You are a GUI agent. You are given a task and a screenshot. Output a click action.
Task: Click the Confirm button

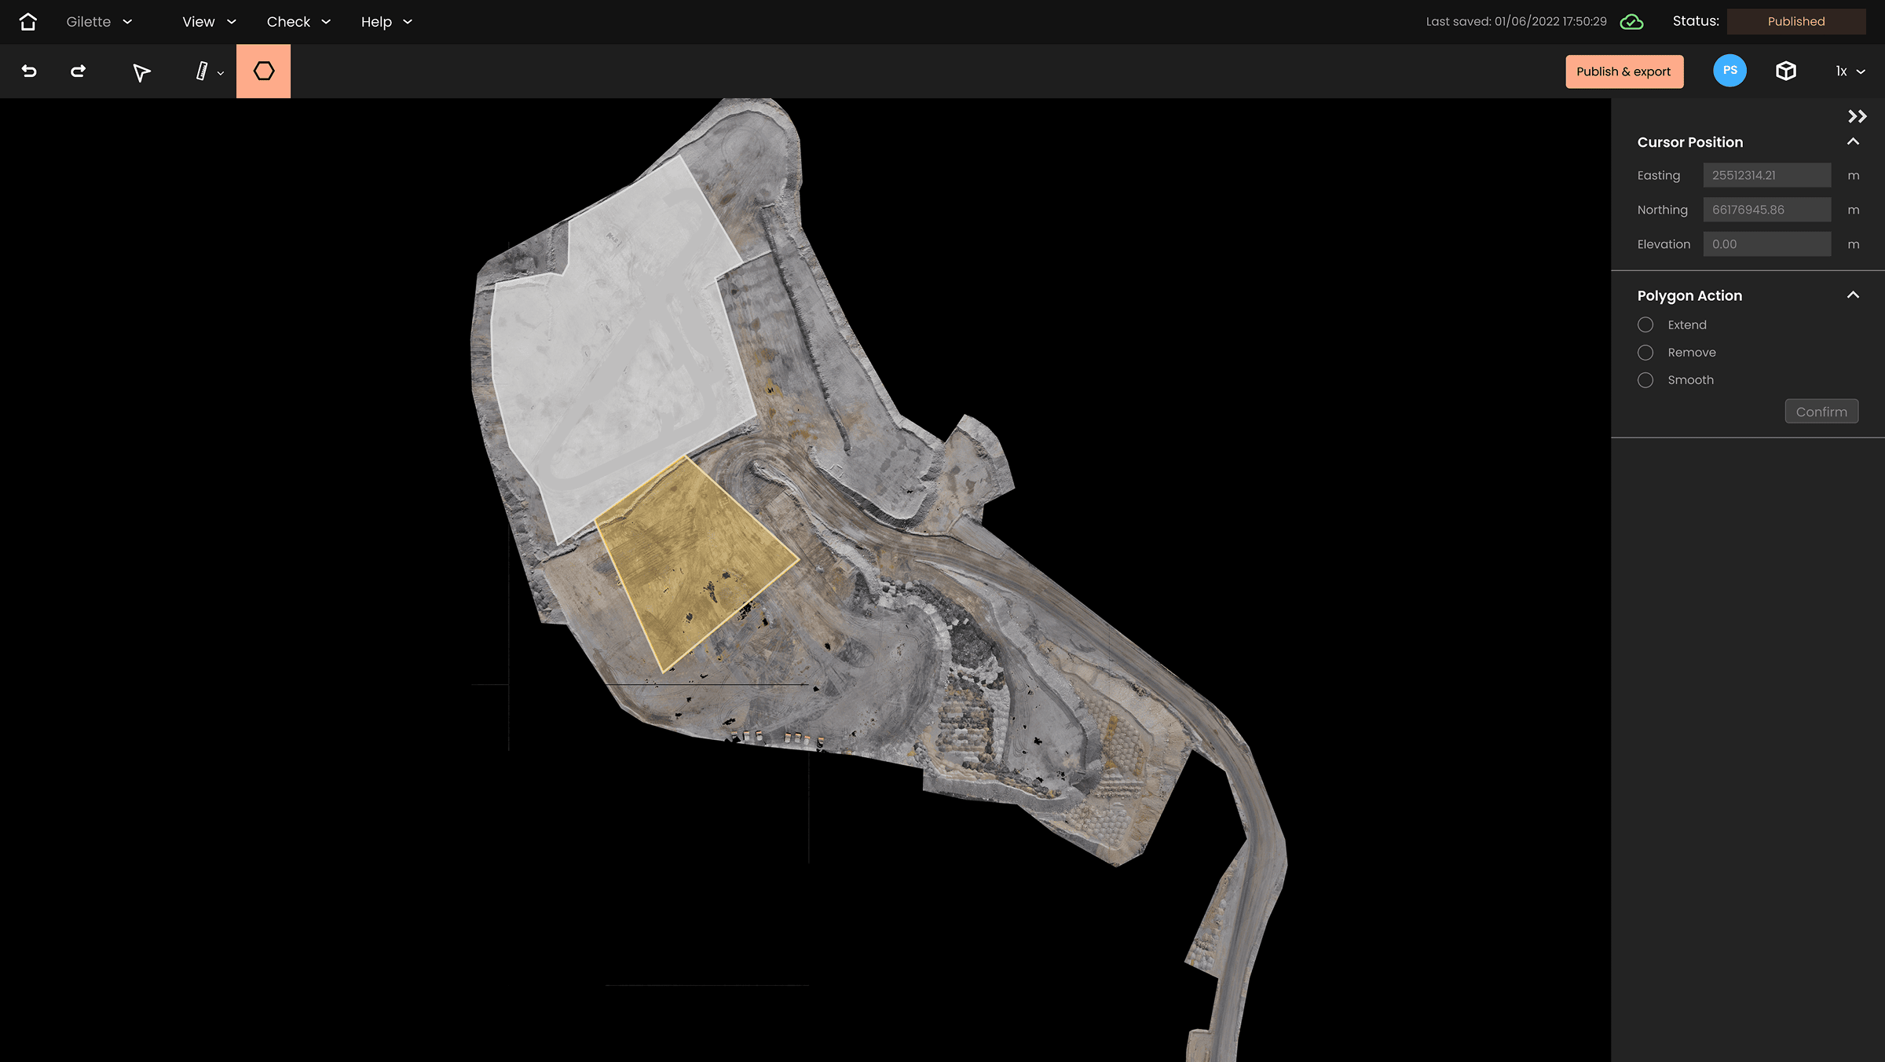click(x=1821, y=411)
